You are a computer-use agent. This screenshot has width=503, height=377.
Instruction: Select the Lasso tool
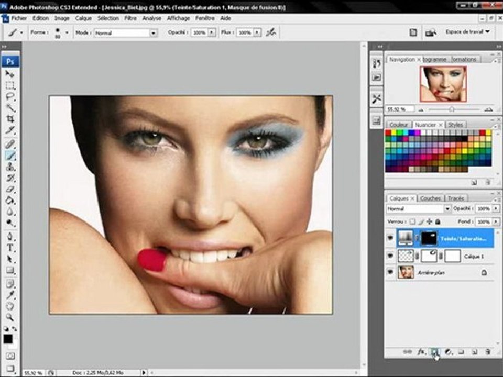point(10,96)
